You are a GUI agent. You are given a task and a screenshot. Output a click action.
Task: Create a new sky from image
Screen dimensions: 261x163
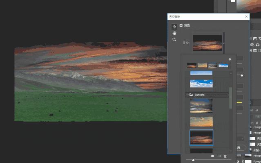click(x=219, y=156)
